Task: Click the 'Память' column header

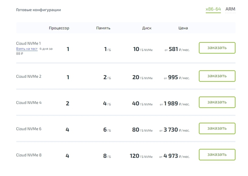Action: [103, 28]
